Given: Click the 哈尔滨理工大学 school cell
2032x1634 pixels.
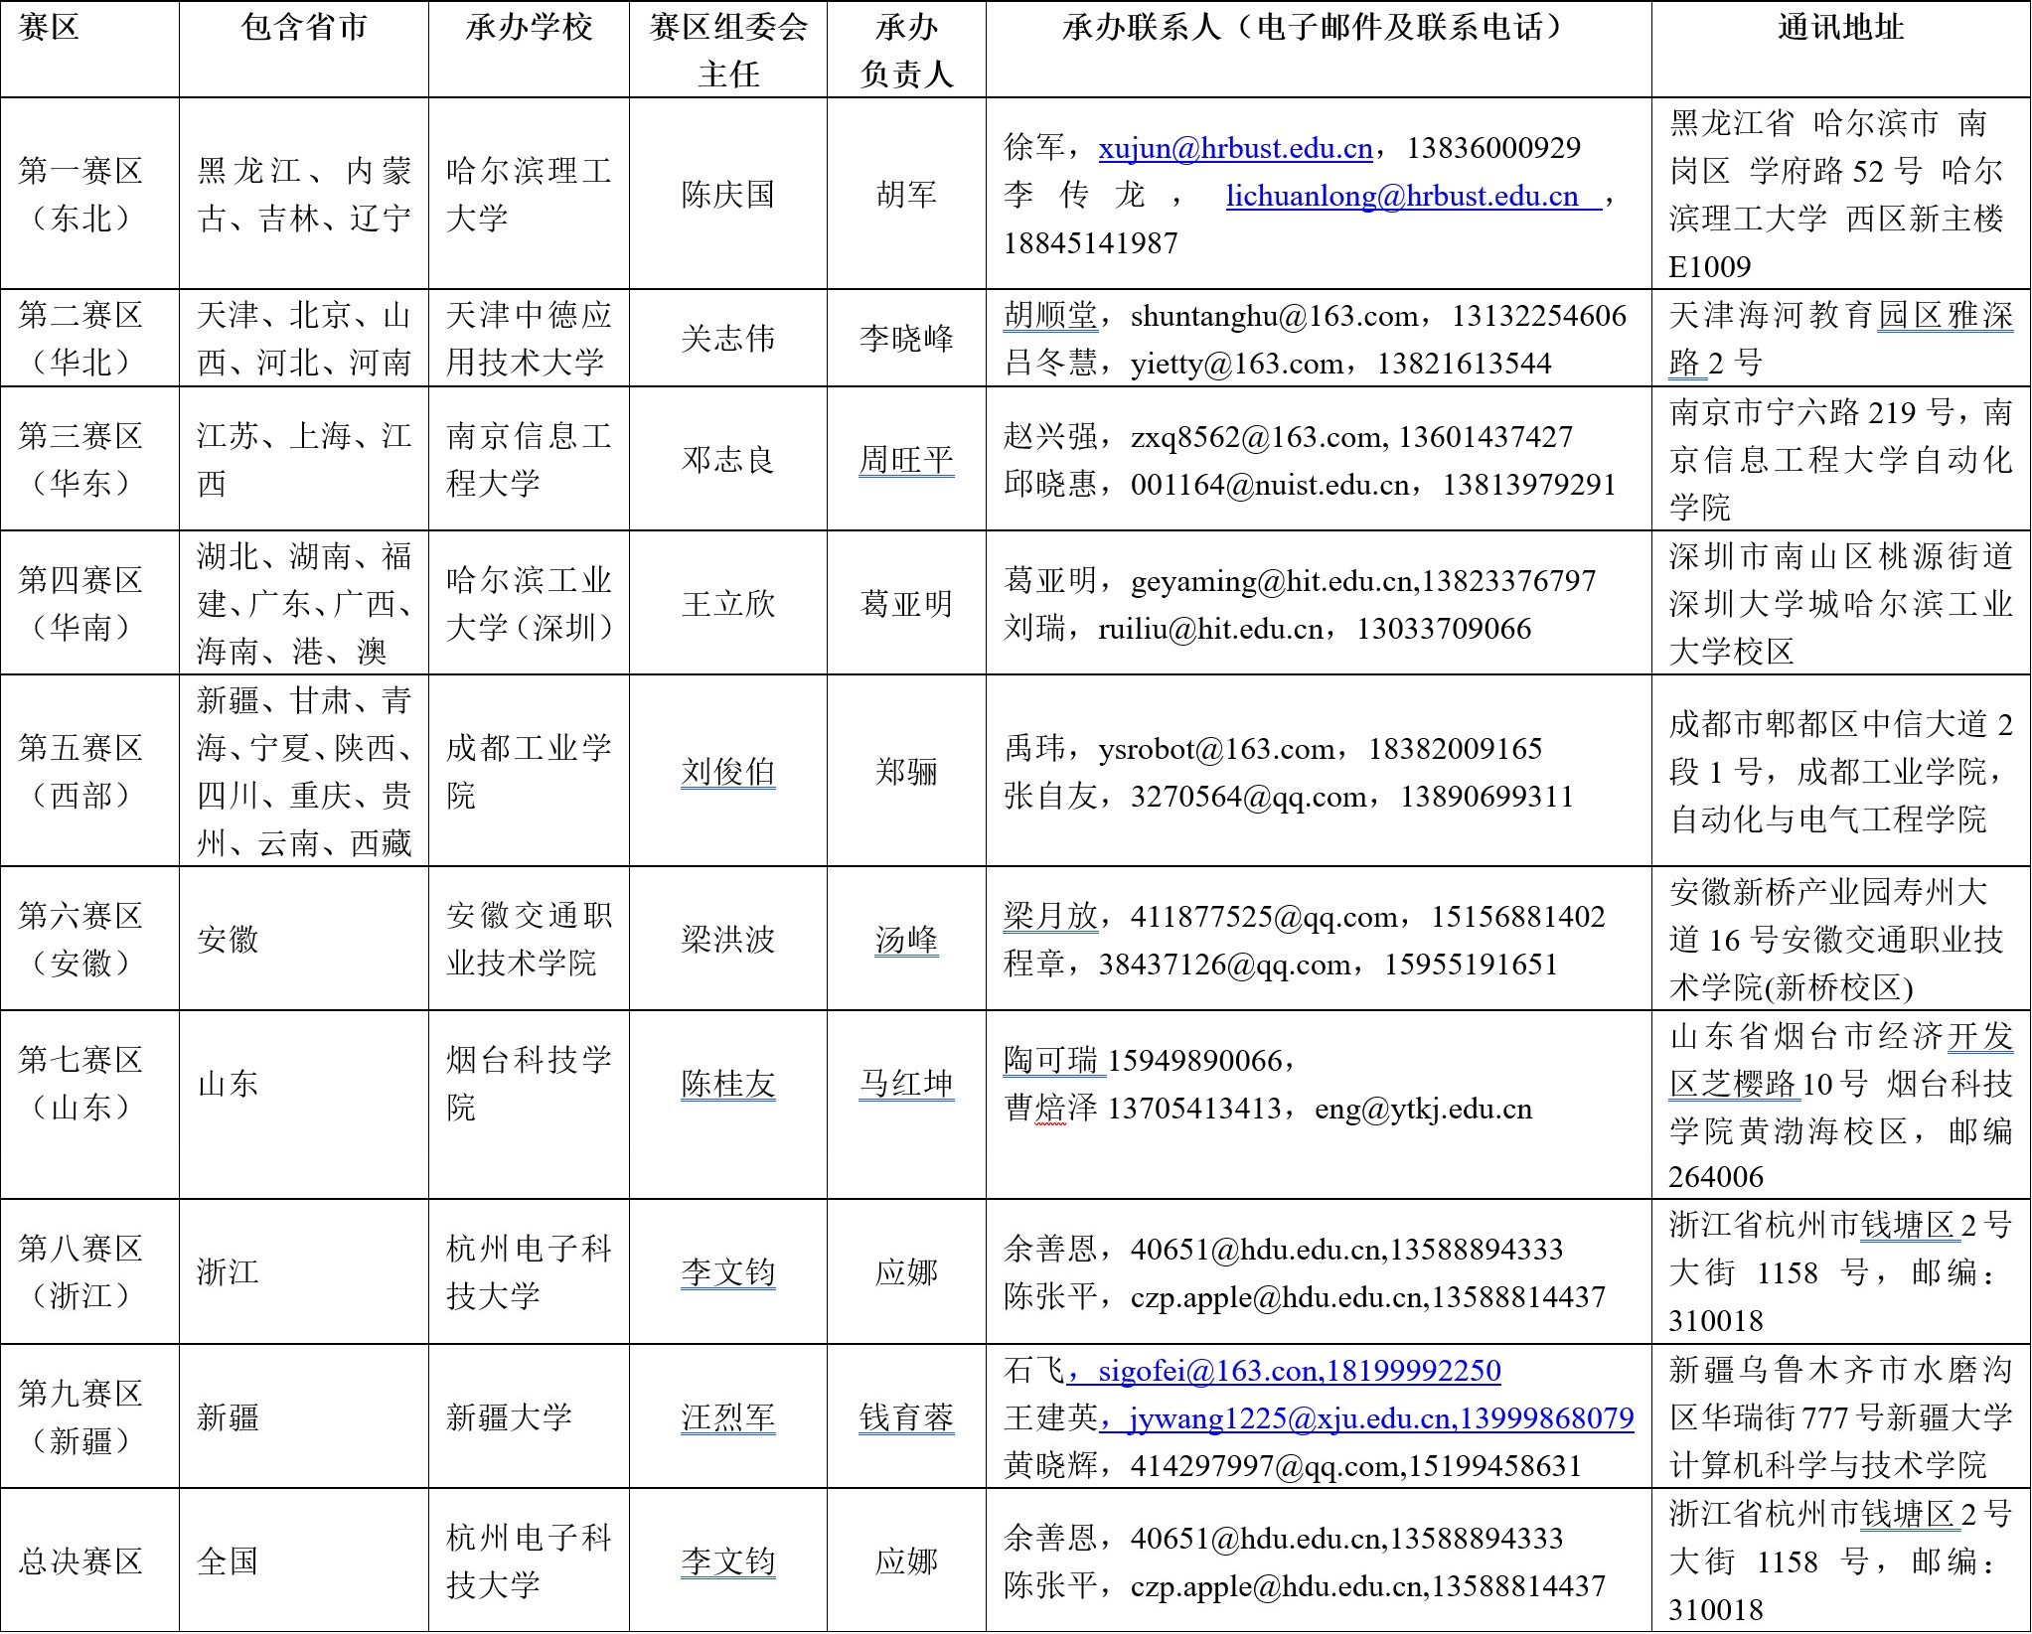Looking at the screenshot, I should pyautogui.click(x=528, y=194).
